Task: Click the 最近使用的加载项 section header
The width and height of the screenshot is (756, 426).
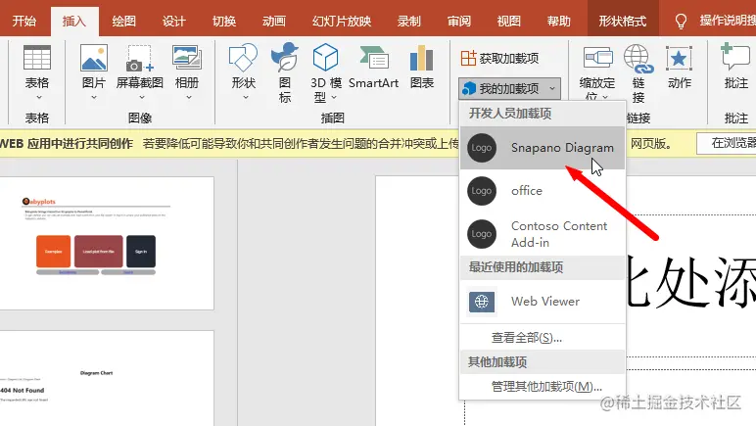Action: point(543,267)
